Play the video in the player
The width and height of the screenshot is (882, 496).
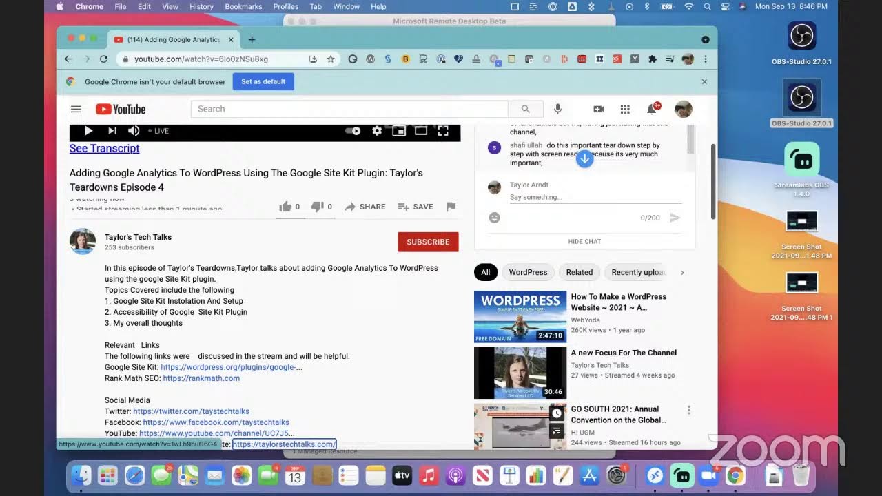coord(88,131)
